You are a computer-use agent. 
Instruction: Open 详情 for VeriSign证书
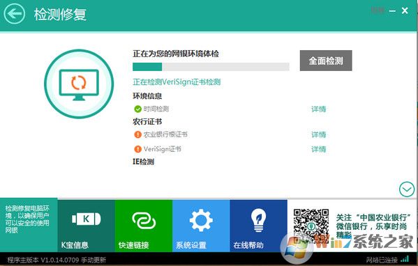[319, 149]
